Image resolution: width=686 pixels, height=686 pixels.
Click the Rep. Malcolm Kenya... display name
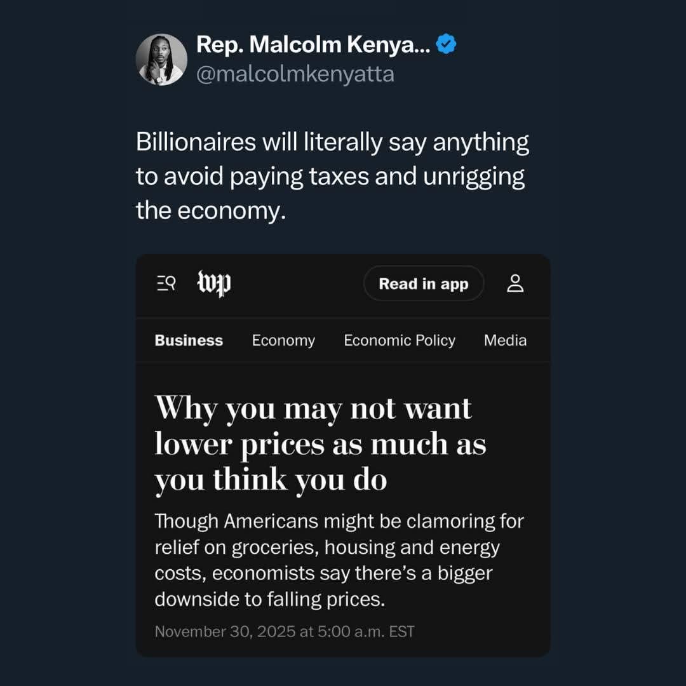314,44
